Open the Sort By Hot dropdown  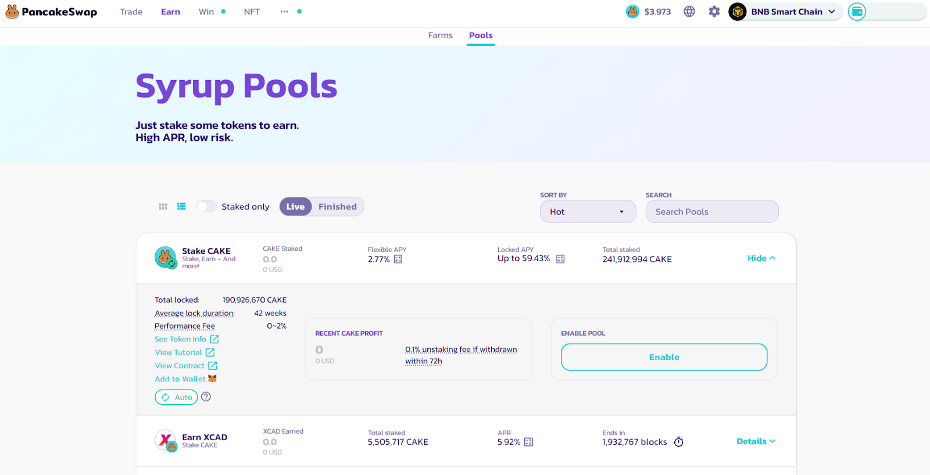coord(588,212)
